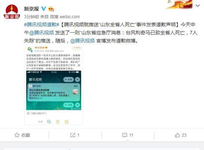Click the like count 23

[x=184, y=135]
